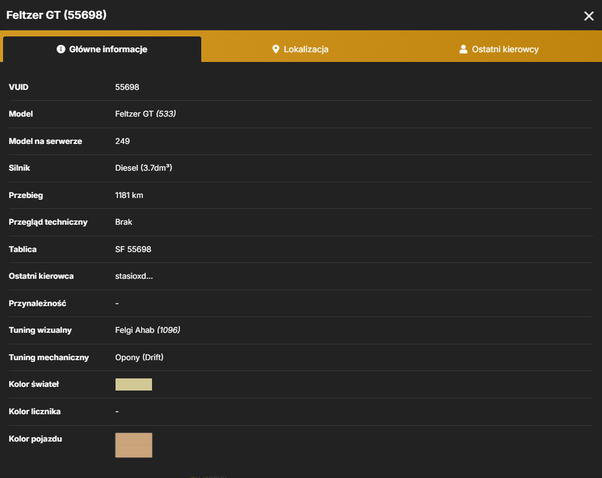Switch to the Lokalizacja tab
This screenshot has height=478, width=602.
coord(300,49)
